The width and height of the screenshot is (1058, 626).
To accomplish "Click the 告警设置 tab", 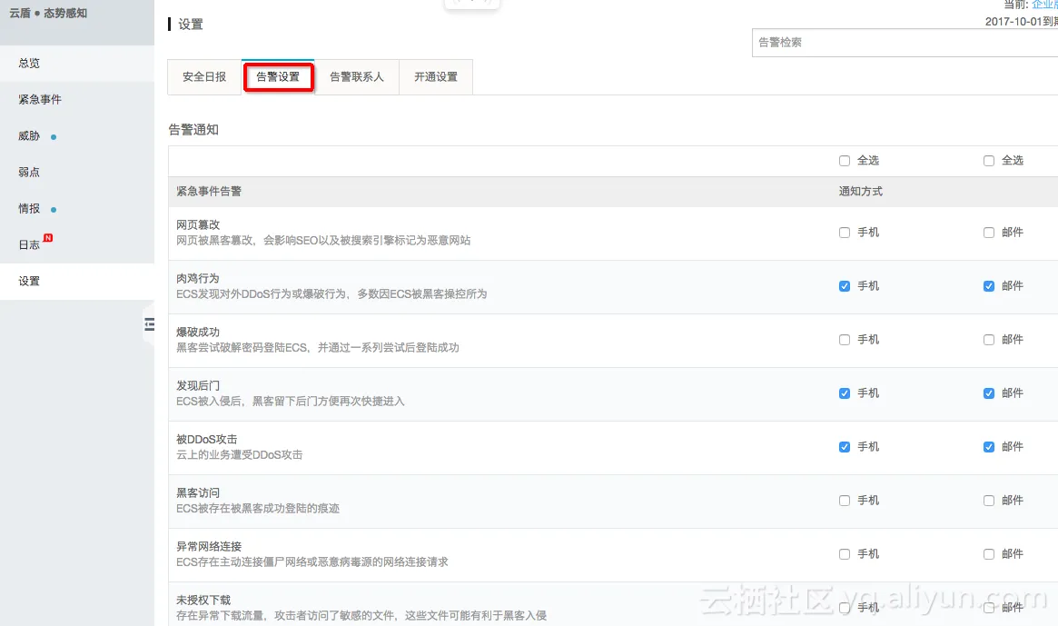I will pos(278,77).
